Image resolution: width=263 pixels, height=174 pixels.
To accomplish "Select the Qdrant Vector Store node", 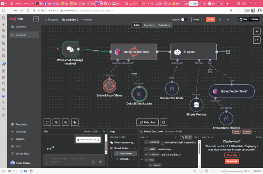I will pyautogui.click(x=134, y=52).
